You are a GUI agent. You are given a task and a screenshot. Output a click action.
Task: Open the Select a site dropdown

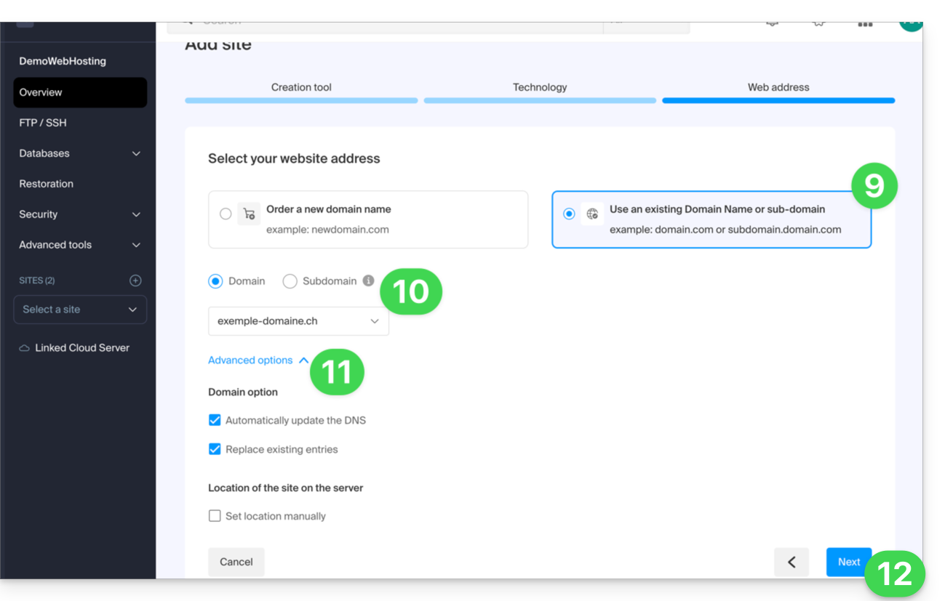tap(80, 310)
